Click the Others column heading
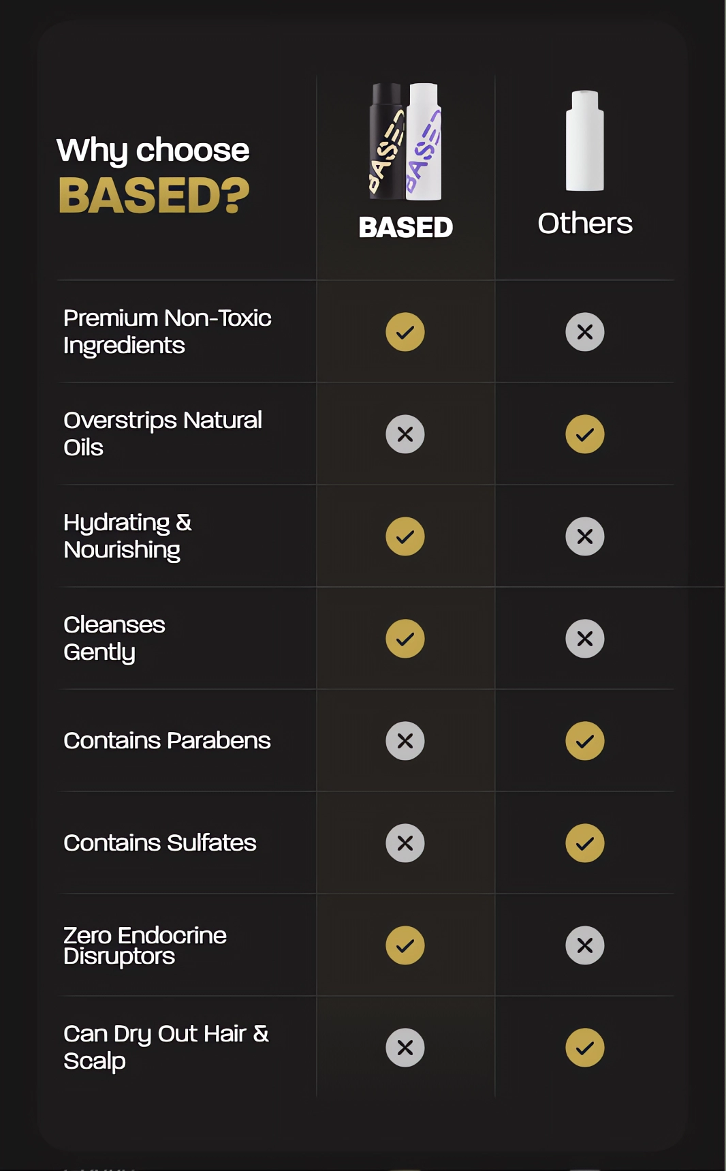 pos(585,223)
